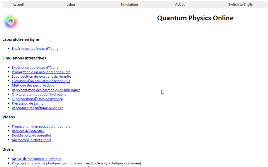Open the Accueil menu item

pyautogui.click(x=18, y=4)
